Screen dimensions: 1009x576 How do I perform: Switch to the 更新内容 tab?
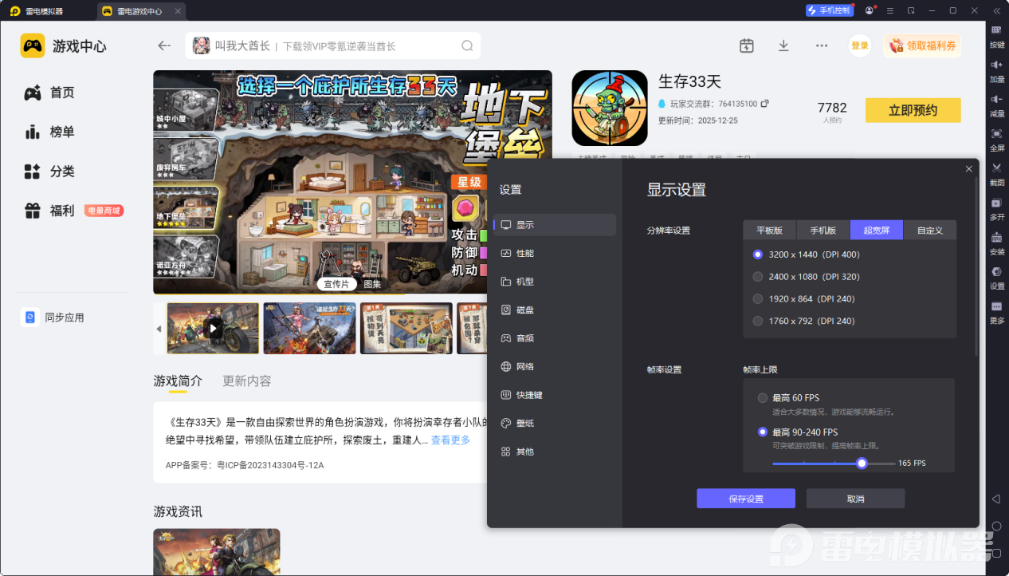(x=247, y=381)
